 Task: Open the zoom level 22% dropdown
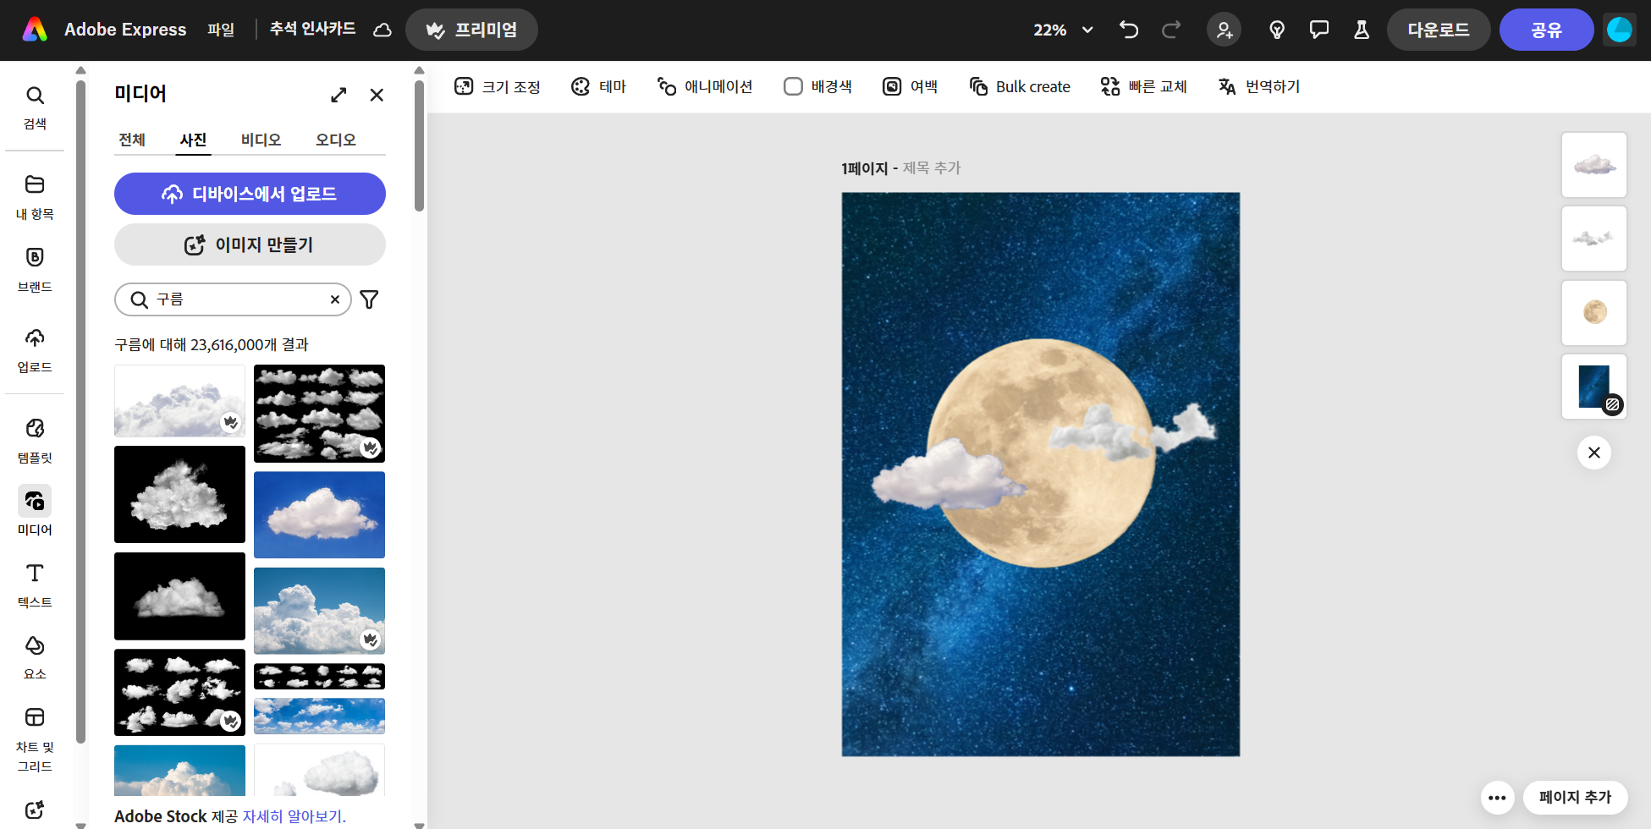tap(1063, 30)
